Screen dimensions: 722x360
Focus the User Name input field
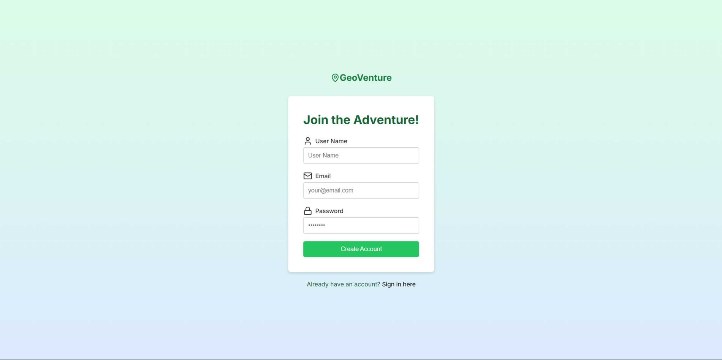(361, 155)
